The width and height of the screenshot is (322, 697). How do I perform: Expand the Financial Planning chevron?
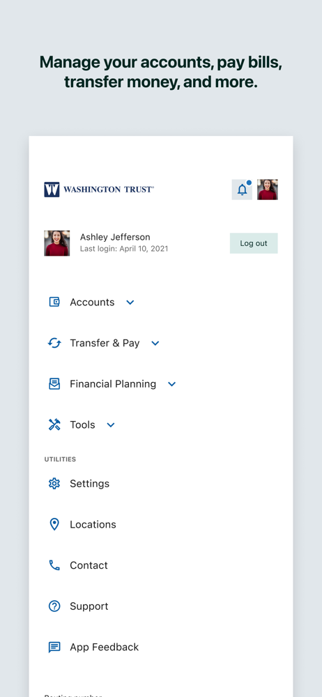(x=171, y=384)
